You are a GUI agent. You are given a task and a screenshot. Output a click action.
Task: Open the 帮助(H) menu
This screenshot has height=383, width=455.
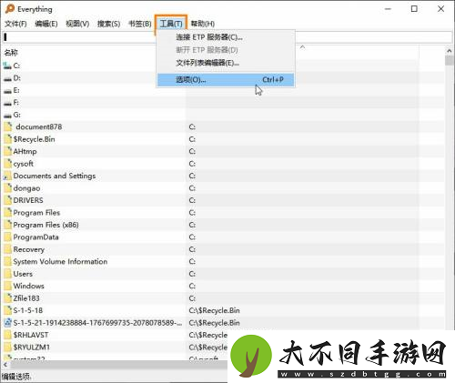point(203,24)
